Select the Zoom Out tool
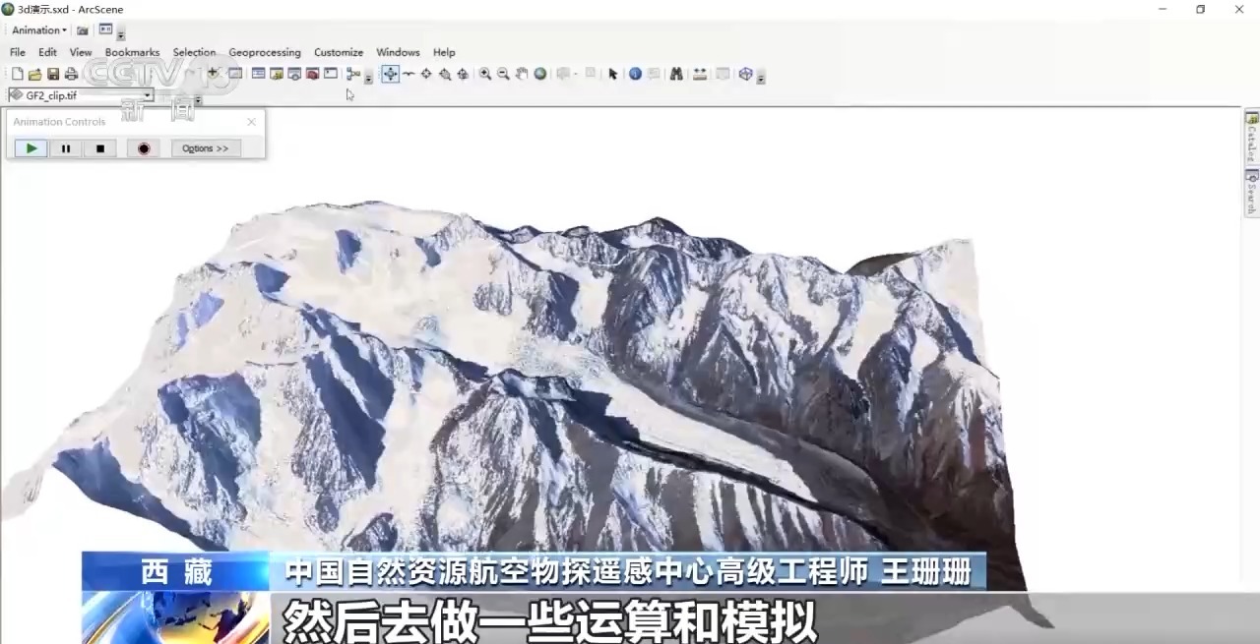The width and height of the screenshot is (1260, 644). click(503, 74)
